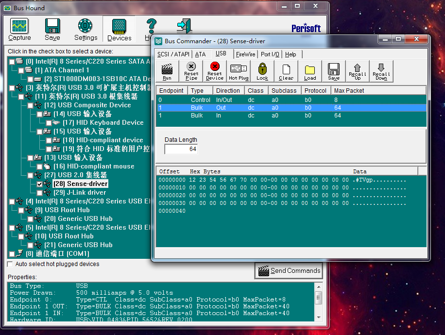445x335 pixels.
Task: Click the Run clapperboard in Bus Commander
Action: [167, 71]
